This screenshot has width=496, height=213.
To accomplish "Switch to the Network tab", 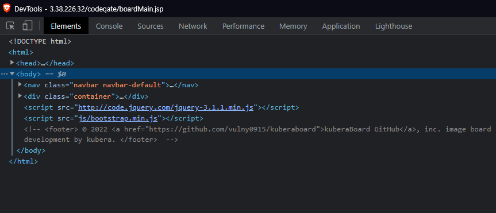I will 193,26.
